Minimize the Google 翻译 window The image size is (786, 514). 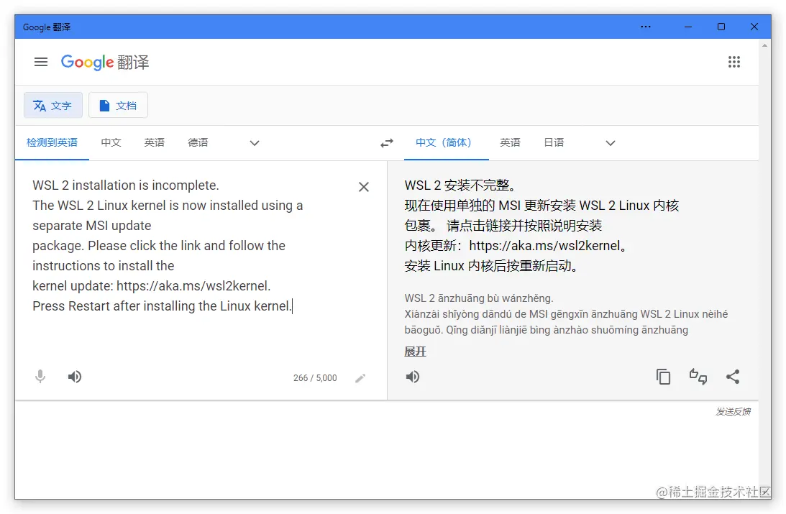(x=688, y=27)
